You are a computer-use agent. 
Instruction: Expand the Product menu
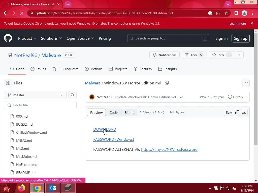point(27,38)
